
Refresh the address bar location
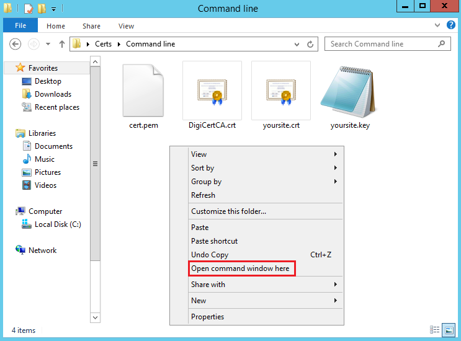(x=311, y=44)
